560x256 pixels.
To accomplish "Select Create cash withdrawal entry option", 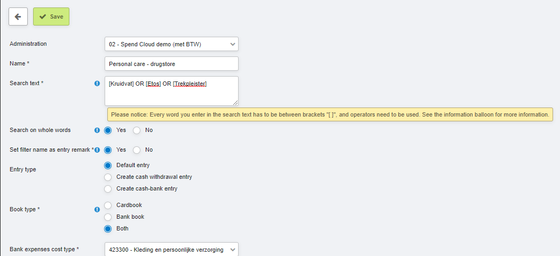I will pyautogui.click(x=108, y=177).
